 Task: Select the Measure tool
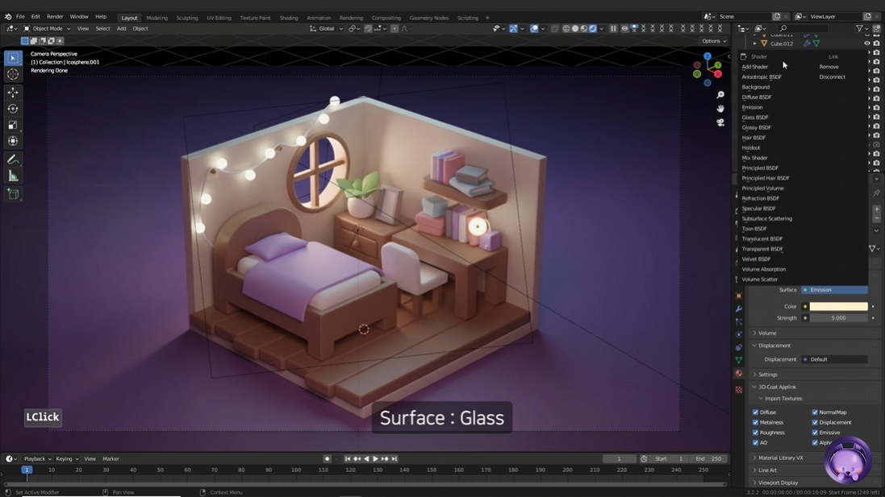(x=13, y=176)
